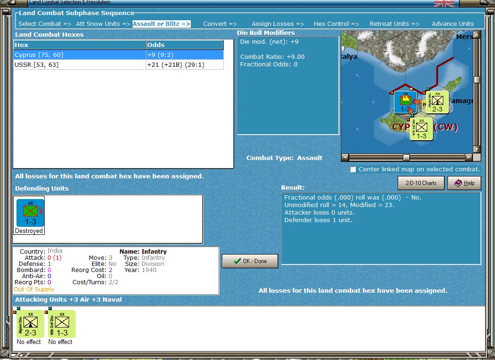The image size is (495, 360).
Task: Click the Fractional Odds: 0 line
Action: pos(268,64)
